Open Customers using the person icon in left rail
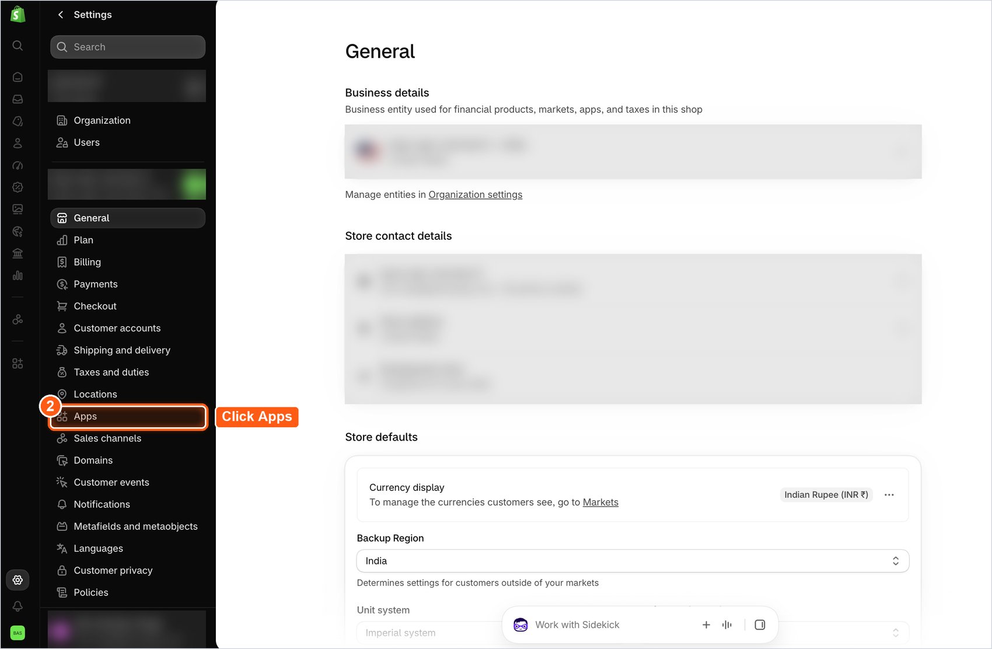This screenshot has width=992, height=649. coord(18,143)
